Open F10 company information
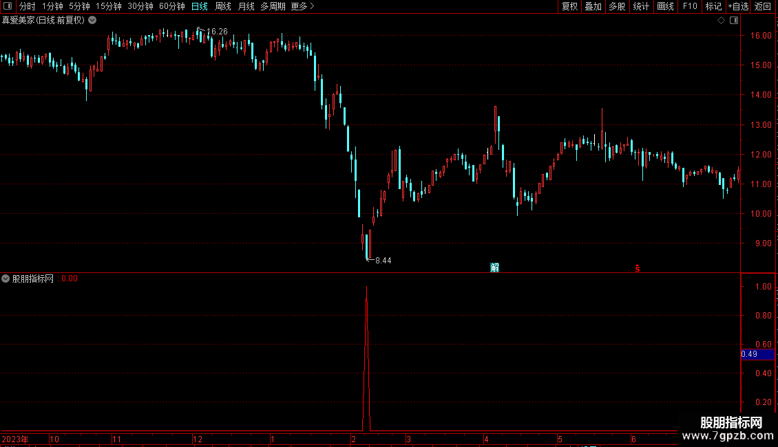 click(x=690, y=6)
